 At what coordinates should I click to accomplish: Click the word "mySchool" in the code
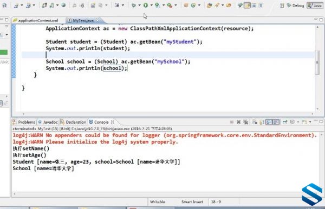pos(170,62)
